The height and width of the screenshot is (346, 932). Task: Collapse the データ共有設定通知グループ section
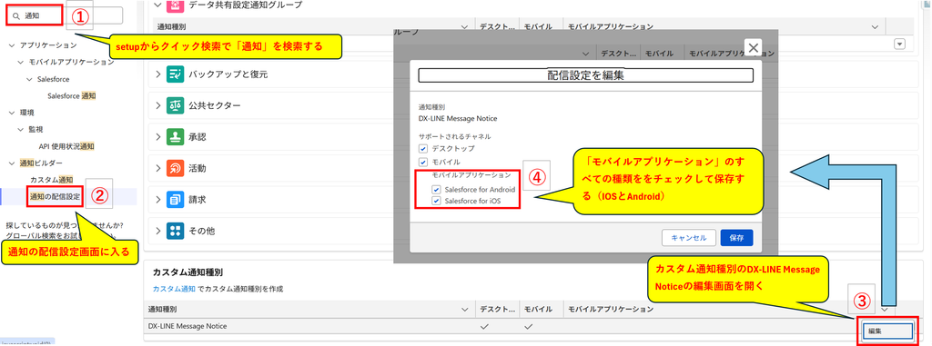158,5
